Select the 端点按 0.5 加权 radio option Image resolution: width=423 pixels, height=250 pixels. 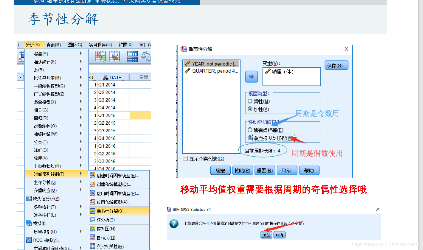pos(250,138)
